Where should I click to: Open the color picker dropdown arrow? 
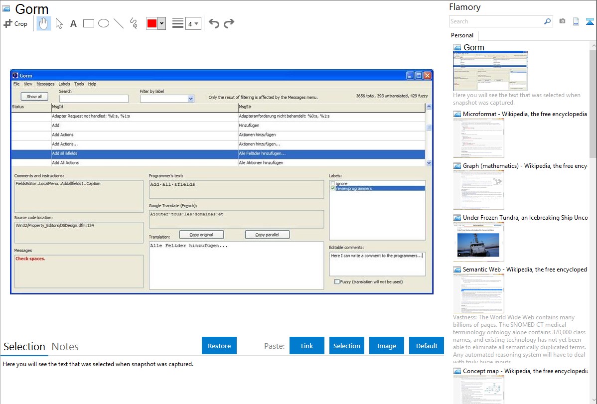161,23
